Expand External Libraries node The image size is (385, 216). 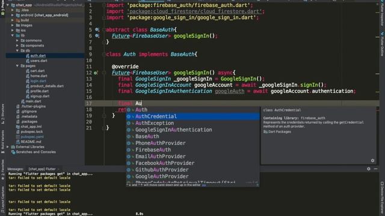(x=8, y=147)
